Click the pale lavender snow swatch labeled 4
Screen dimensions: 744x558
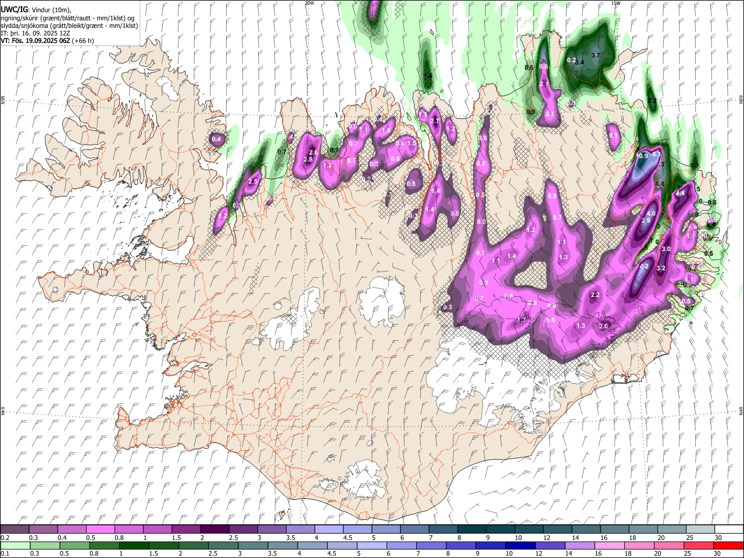click(x=329, y=529)
